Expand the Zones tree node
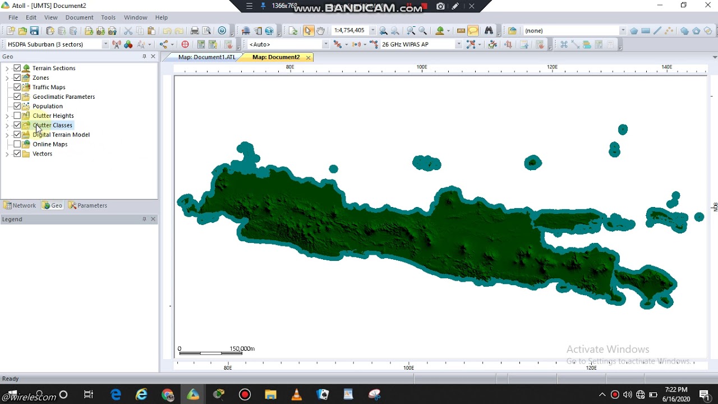This screenshot has height=404, width=718. tap(7, 78)
